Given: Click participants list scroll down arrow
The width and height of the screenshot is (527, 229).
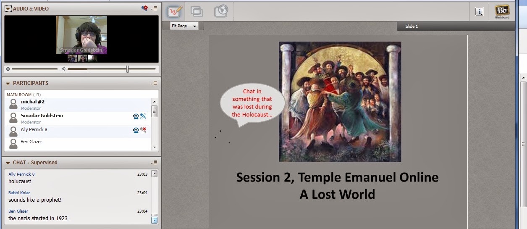Looking at the screenshot, I should tap(155, 147).
